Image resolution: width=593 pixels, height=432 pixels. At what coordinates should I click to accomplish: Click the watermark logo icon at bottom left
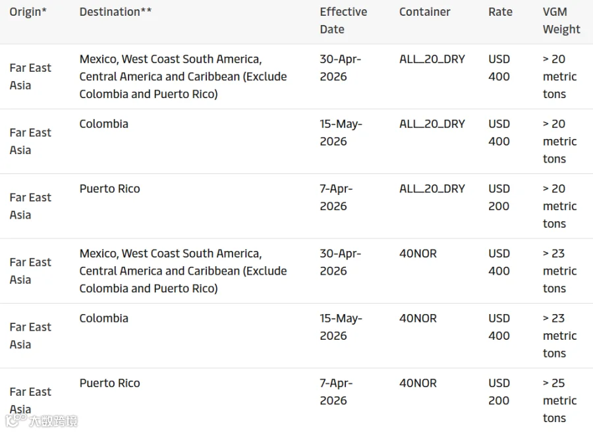(16, 420)
